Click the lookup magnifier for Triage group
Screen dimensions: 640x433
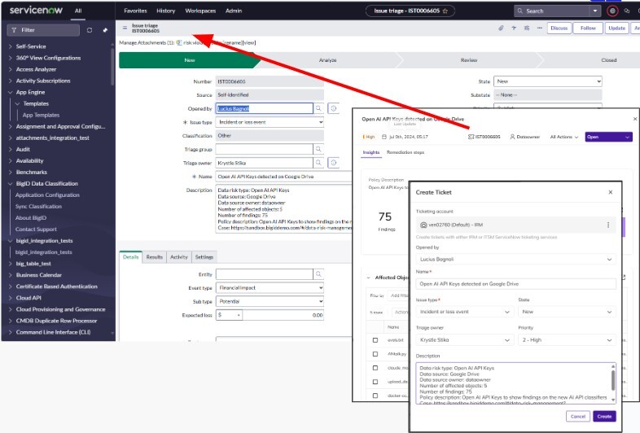(x=318, y=150)
